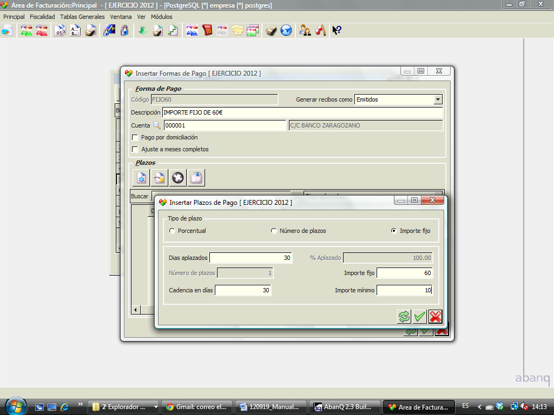Viewport: 554px width, 415px height.
Task: Click the 'What's this' help cursor icon
Action: 337,31
